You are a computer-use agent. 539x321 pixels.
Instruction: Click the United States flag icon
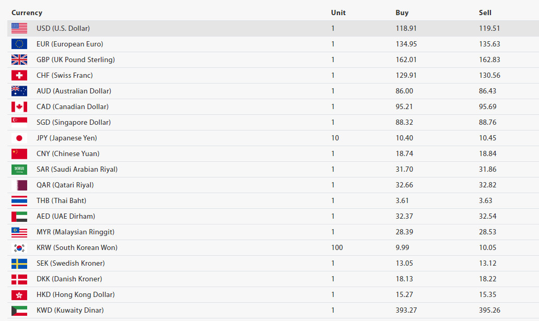[19, 28]
